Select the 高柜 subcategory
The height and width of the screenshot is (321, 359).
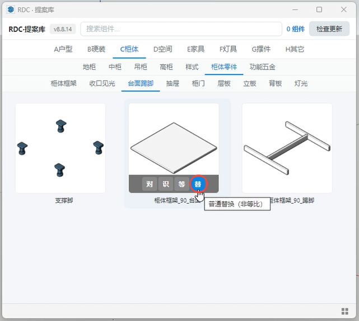coord(166,67)
